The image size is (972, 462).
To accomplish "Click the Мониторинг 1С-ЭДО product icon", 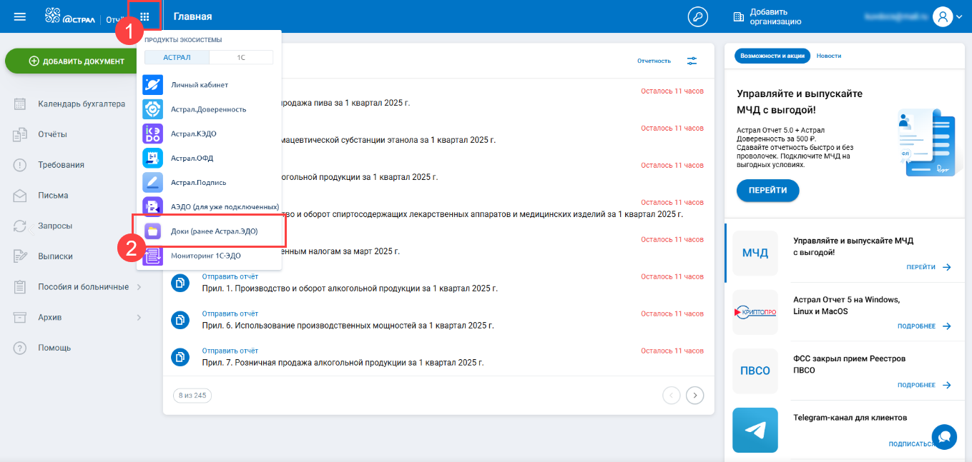I will pos(153,256).
